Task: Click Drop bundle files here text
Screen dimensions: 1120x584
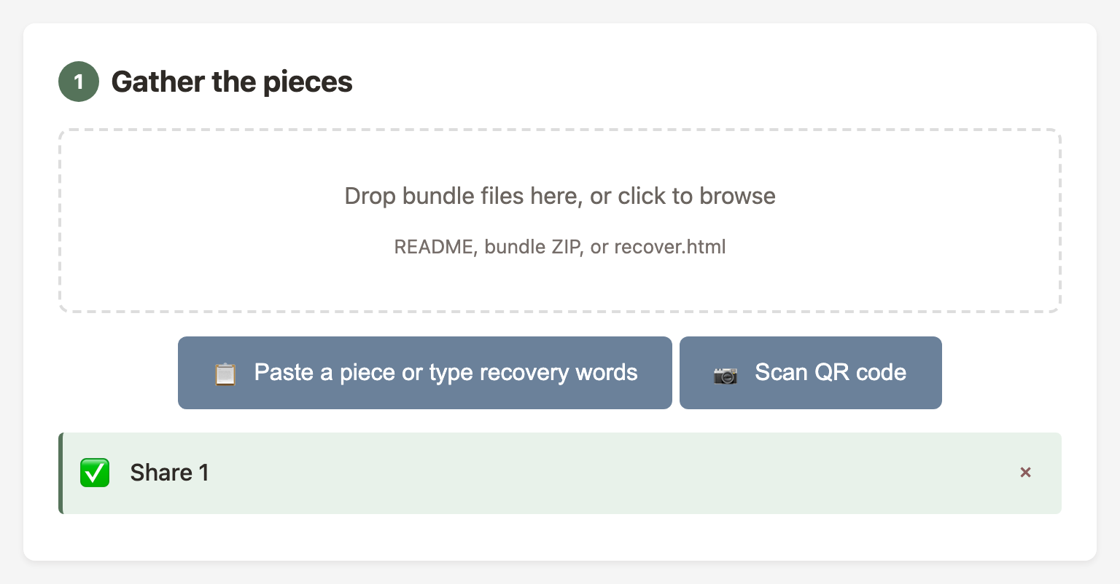Action: point(559,196)
